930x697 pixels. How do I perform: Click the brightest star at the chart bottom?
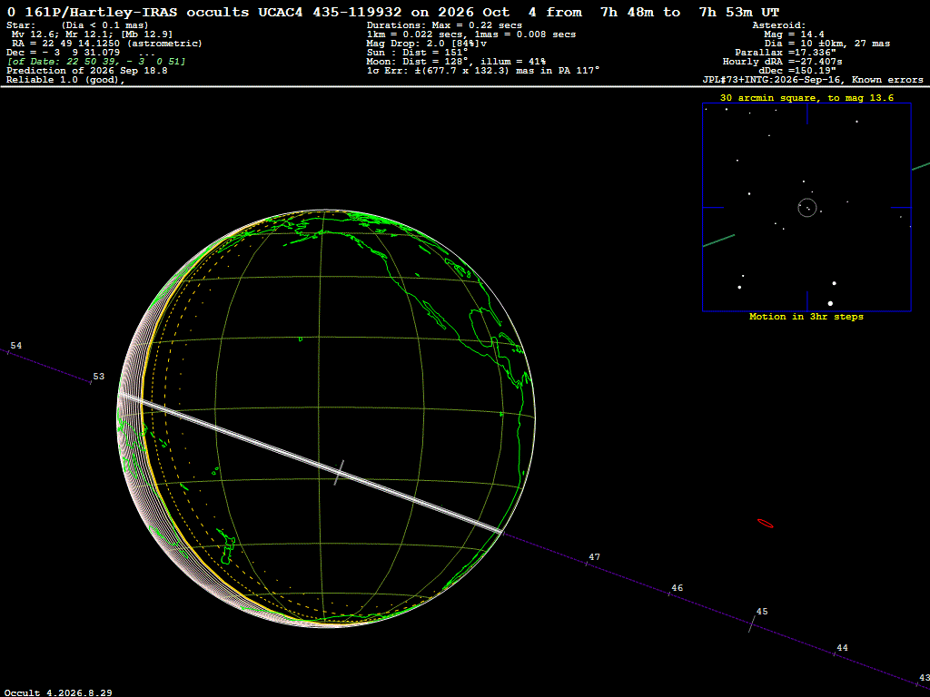pos(830,303)
